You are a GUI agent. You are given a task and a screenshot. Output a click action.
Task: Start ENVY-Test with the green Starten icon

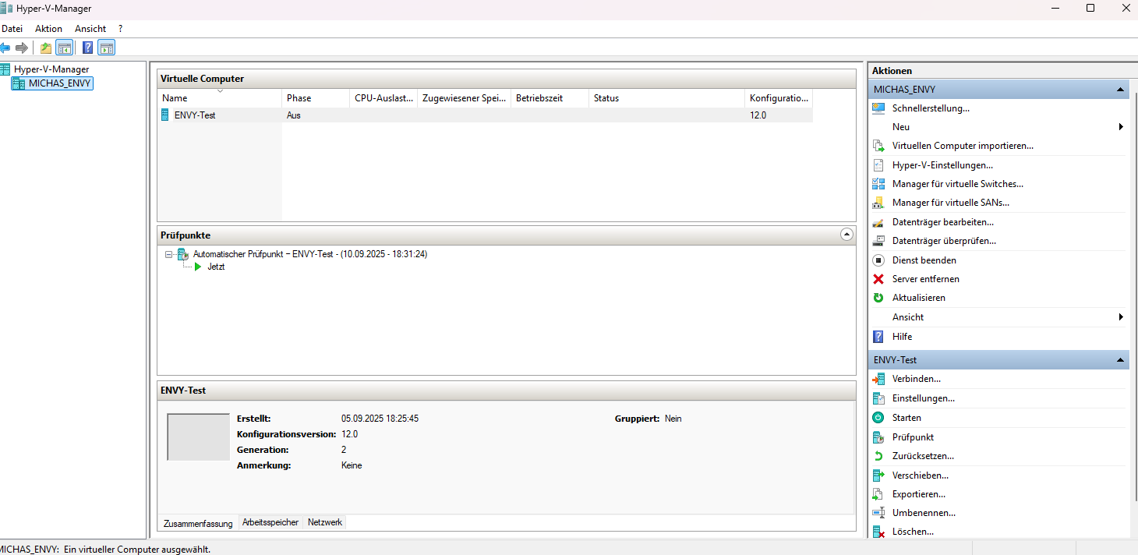(x=878, y=417)
